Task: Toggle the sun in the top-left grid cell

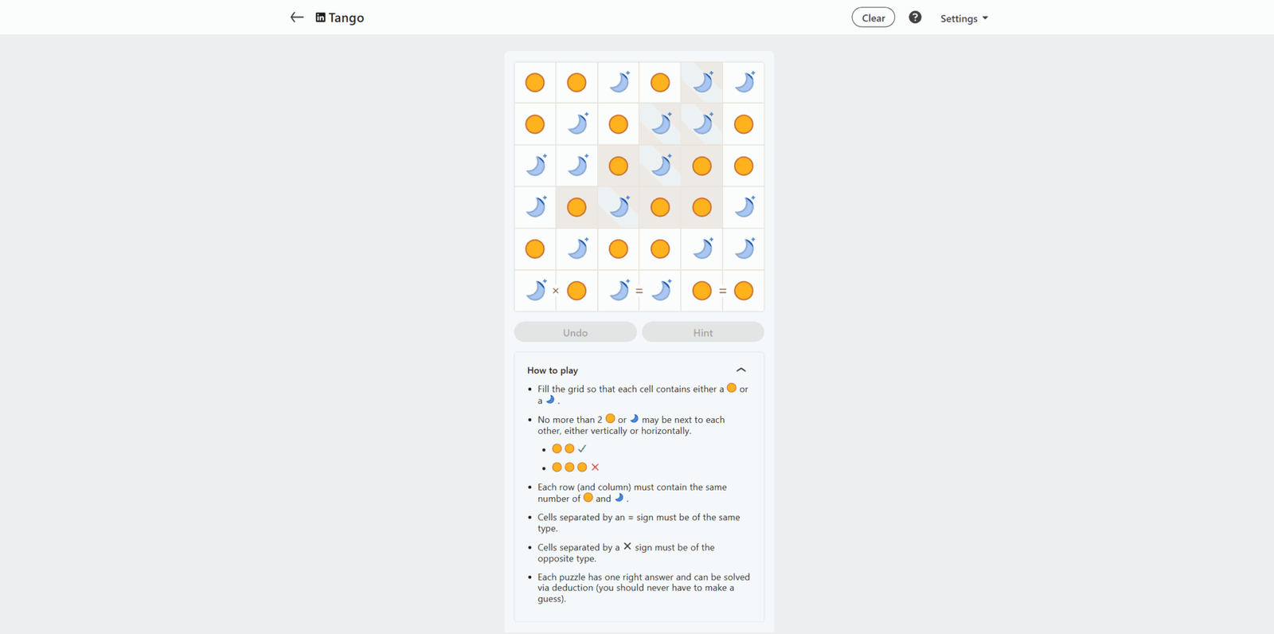Action: coord(535,82)
